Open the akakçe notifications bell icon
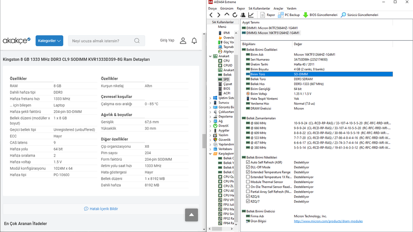 [x=194, y=41]
